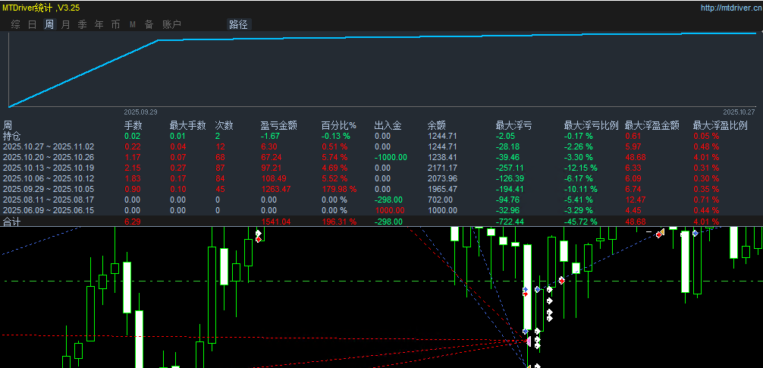Click the total drawdown -722.44
Image resolution: width=763 pixels, height=368 pixels.
pyautogui.click(x=511, y=222)
